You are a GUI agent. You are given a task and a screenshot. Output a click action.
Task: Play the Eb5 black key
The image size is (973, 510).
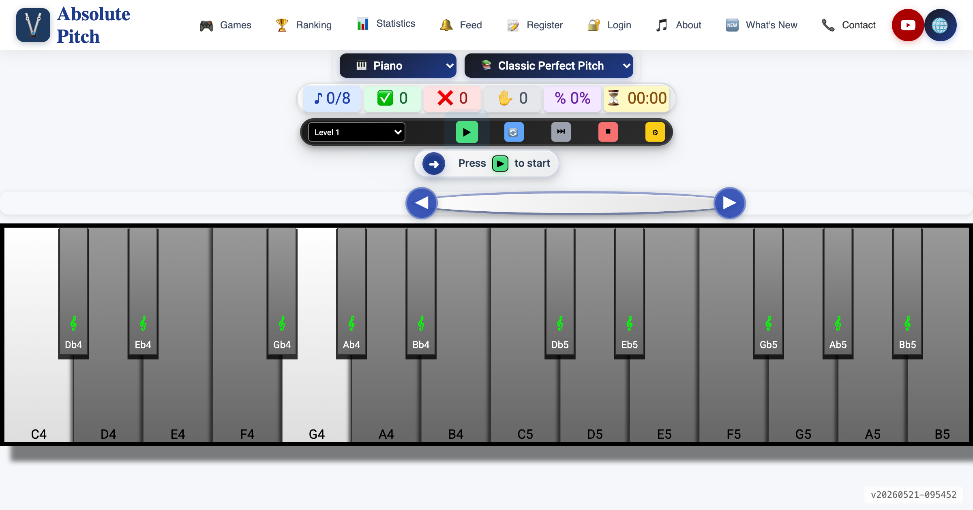point(629,293)
